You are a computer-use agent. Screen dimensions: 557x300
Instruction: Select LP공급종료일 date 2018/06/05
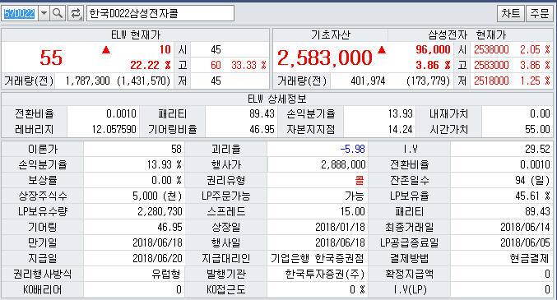tap(525, 242)
